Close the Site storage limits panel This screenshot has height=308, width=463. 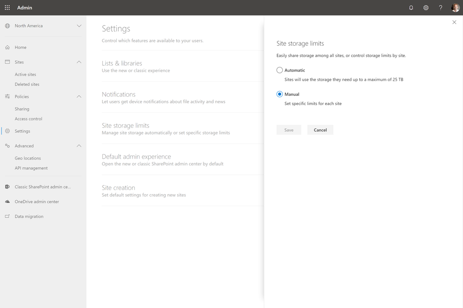(454, 22)
